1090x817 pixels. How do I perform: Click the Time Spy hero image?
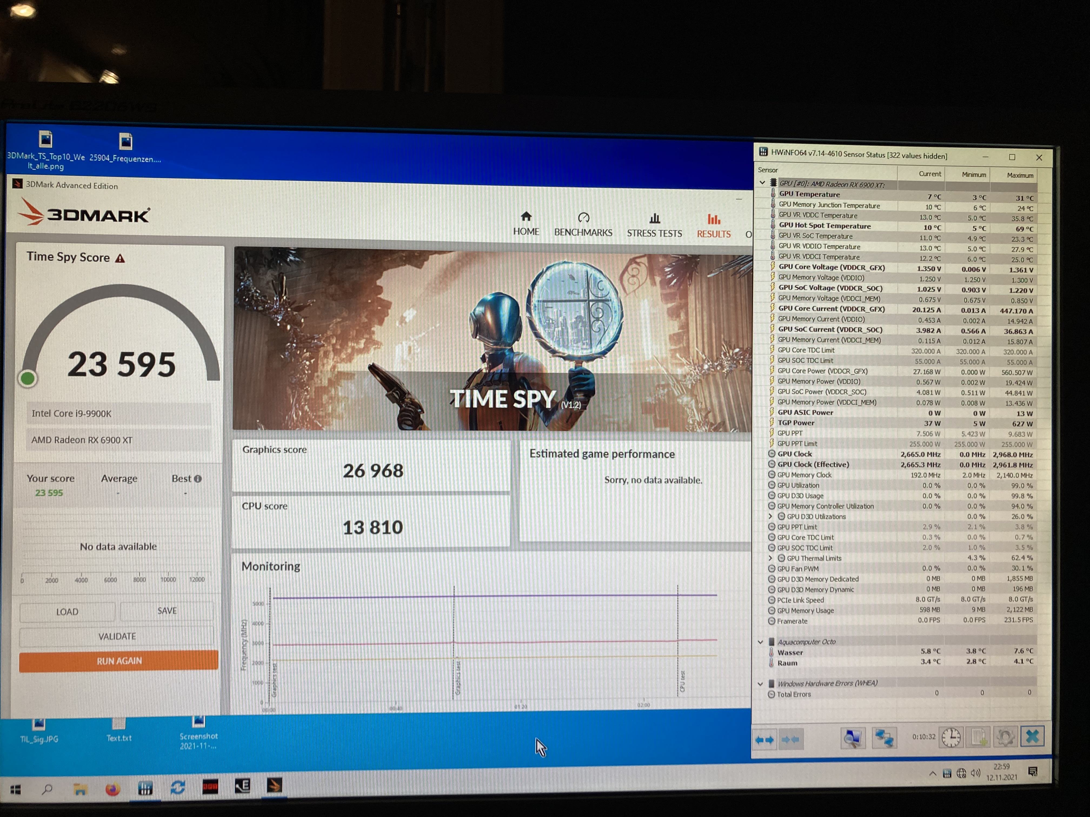tap(492, 340)
